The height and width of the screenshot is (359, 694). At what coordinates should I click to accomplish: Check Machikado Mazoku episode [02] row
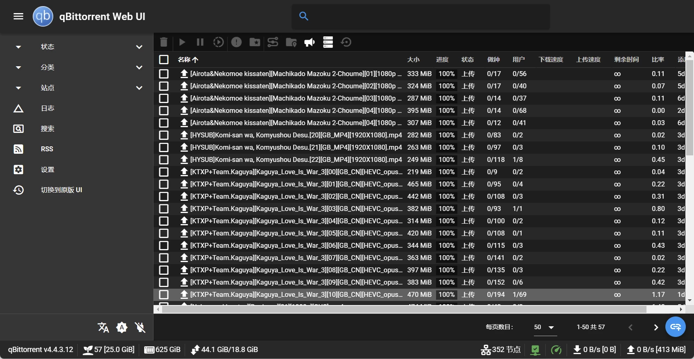(164, 86)
